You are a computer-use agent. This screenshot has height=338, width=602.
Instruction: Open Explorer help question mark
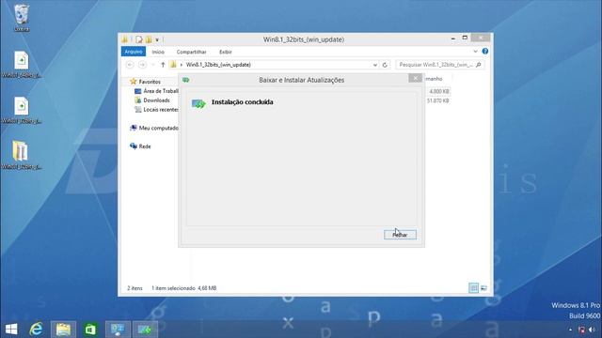[x=485, y=52]
